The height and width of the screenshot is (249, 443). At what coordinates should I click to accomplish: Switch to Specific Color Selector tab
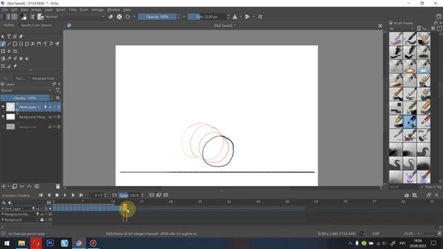click(37, 25)
